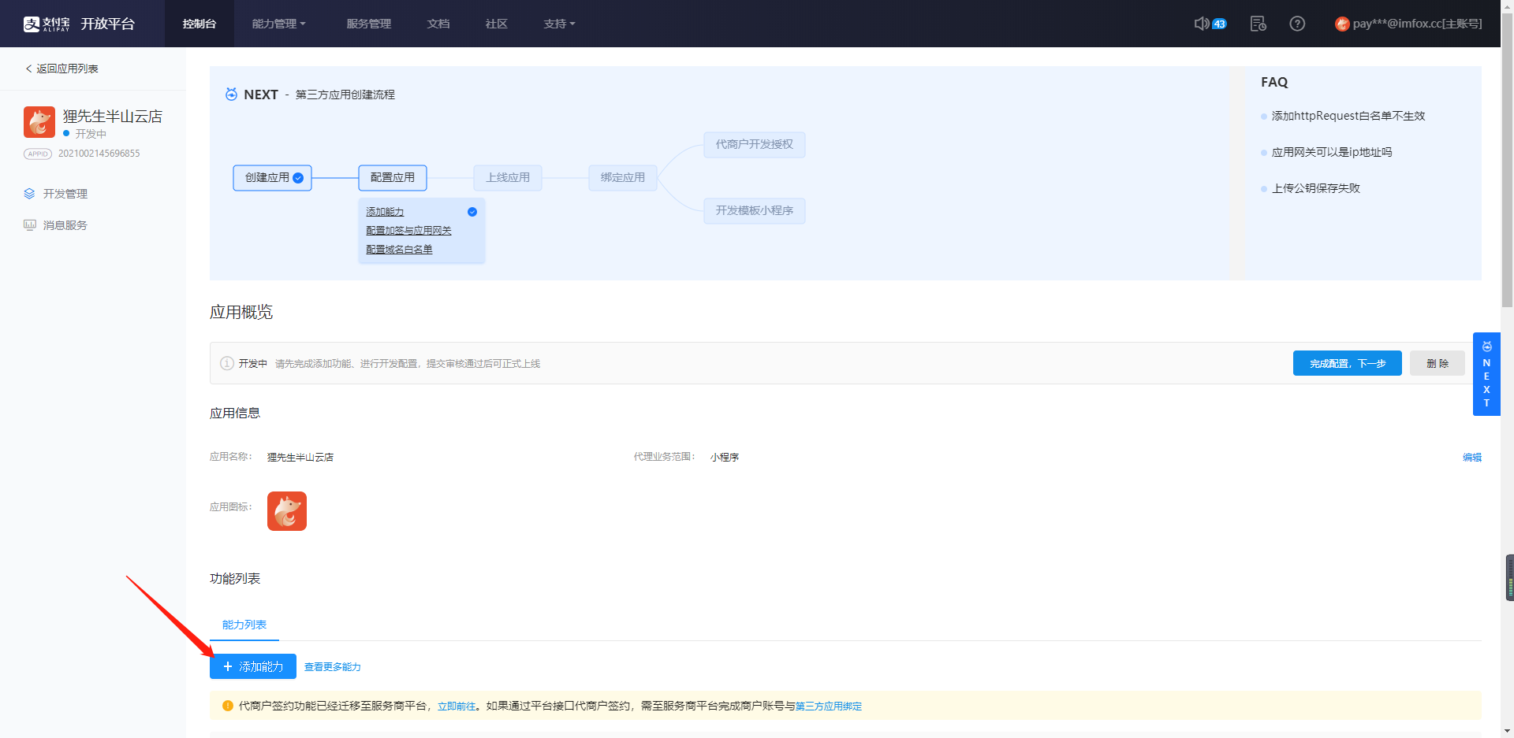The image size is (1514, 738).
Task: Click the 配置域名白名单 link
Action: pyautogui.click(x=399, y=250)
